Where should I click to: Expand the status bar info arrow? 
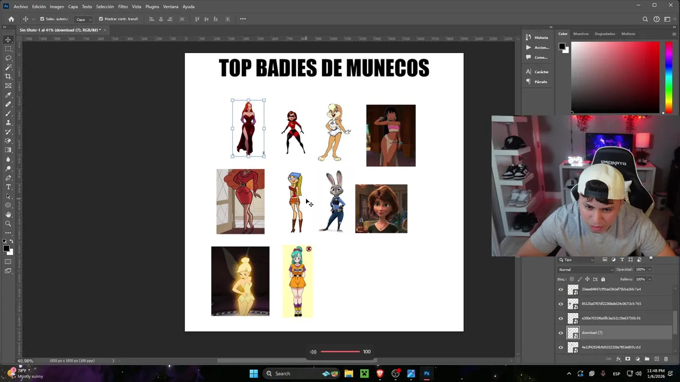click(x=113, y=361)
